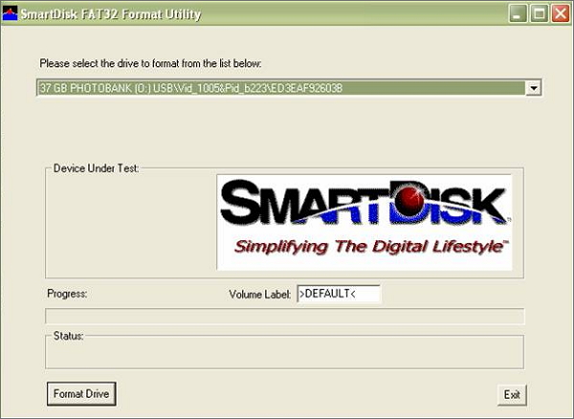
Task: Click the SmartDisk app icon in title bar
Action: 10,13
